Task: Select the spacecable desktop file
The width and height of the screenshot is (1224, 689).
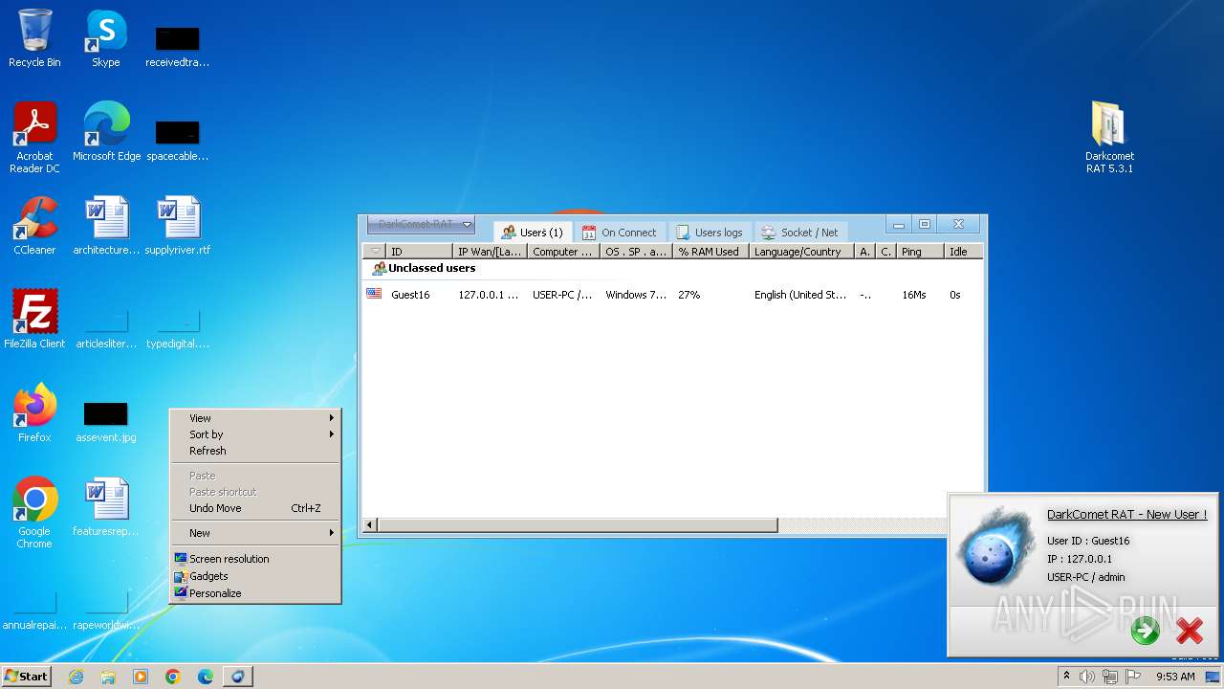Action: tap(178, 140)
